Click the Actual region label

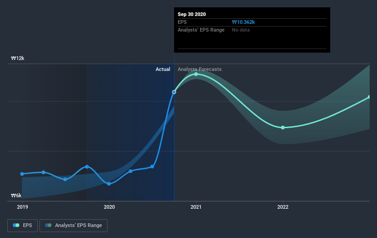click(163, 69)
